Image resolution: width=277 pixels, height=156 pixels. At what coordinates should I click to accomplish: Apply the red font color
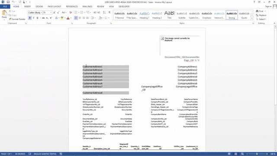coord(68,18)
